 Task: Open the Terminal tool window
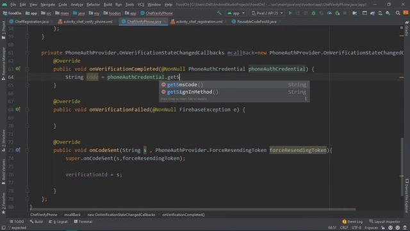click(83, 221)
